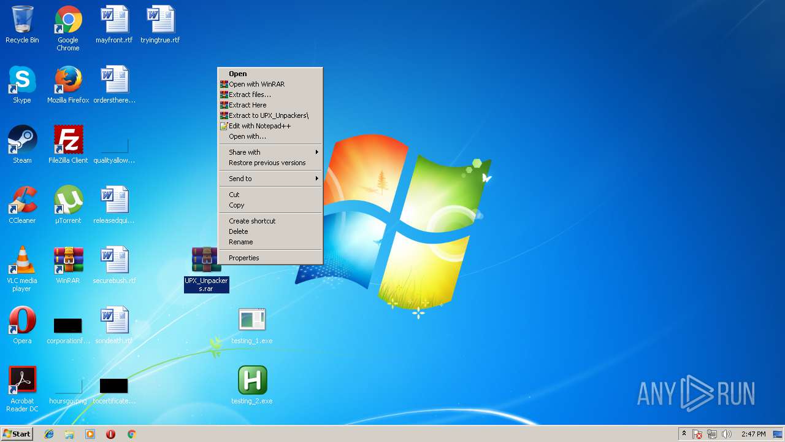The width and height of the screenshot is (785, 442).
Task: Open the Action Center flag icon
Action: [697, 434]
